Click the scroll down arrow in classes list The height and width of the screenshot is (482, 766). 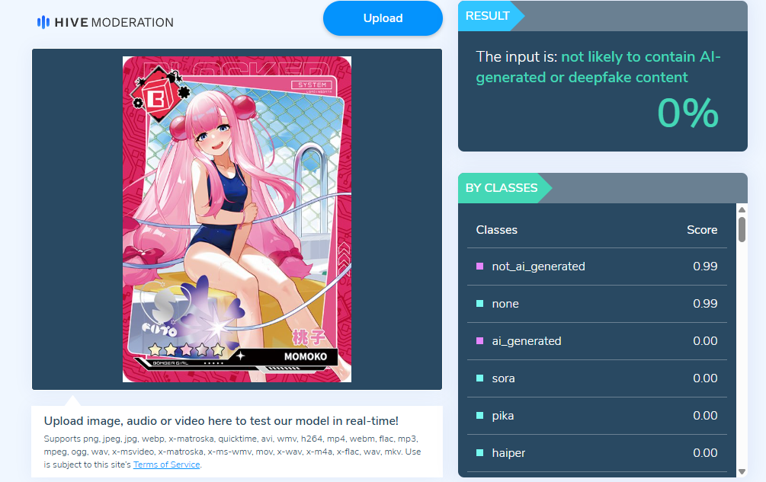[742, 472]
